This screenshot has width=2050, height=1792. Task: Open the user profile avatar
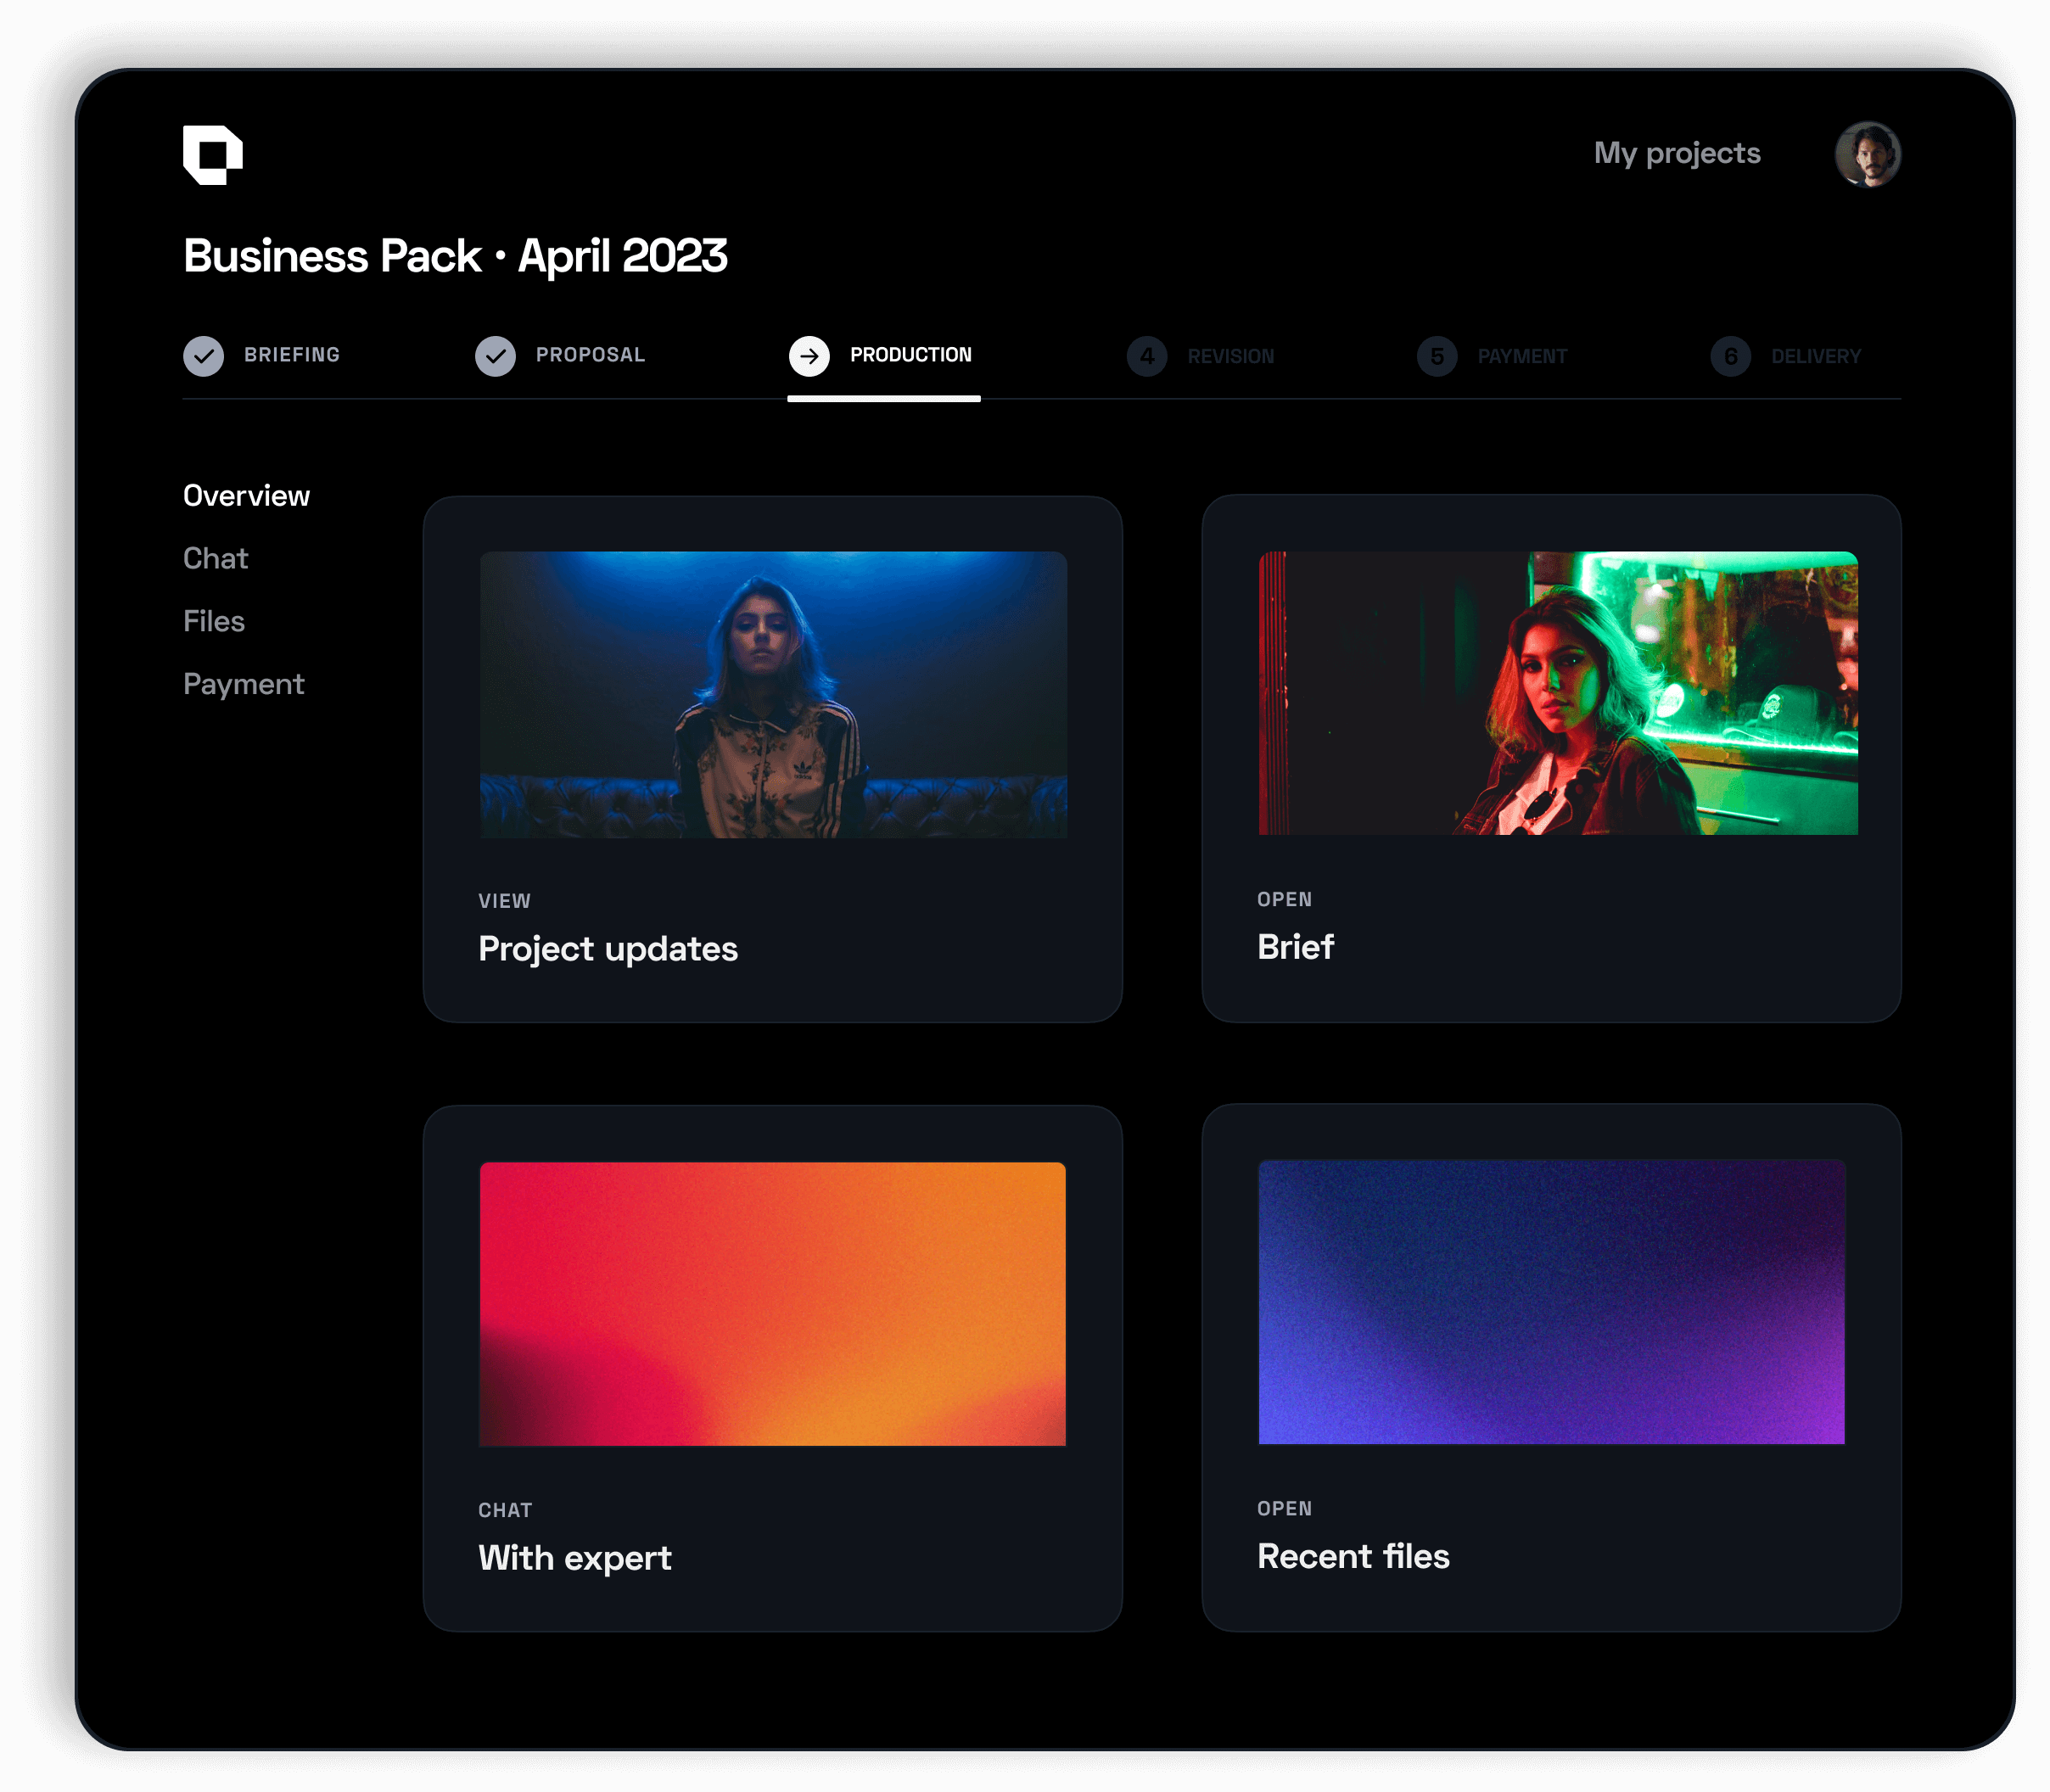[1866, 155]
